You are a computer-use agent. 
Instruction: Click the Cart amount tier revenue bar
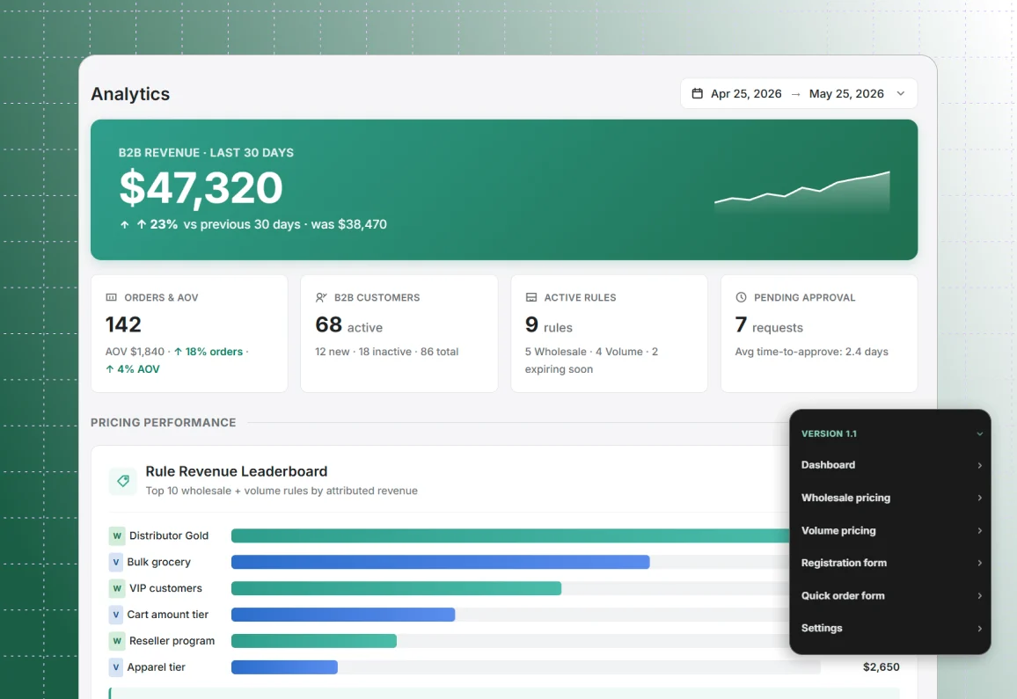[x=343, y=615]
